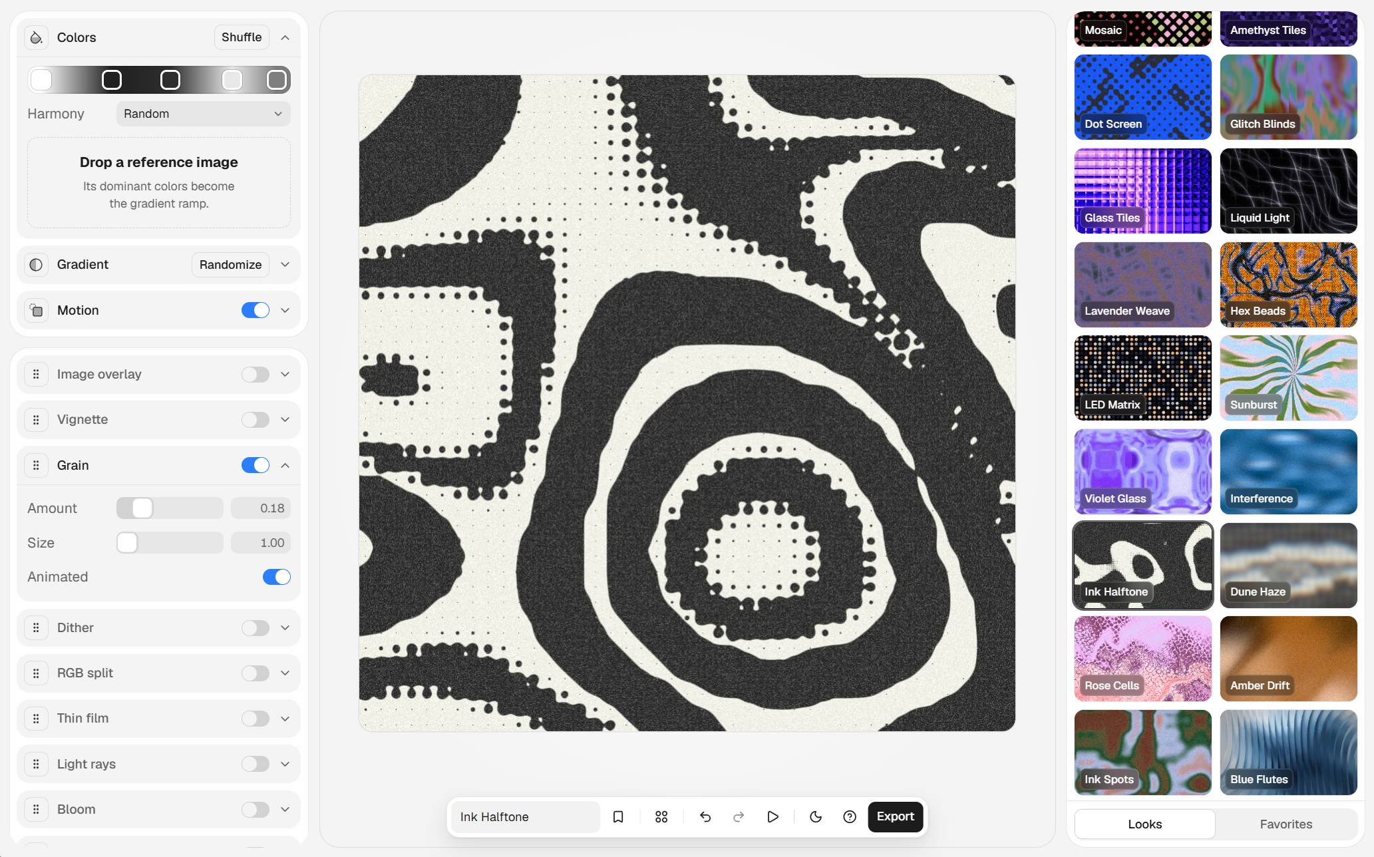
Task: Click the Colors paint bucket icon
Action: (37, 37)
